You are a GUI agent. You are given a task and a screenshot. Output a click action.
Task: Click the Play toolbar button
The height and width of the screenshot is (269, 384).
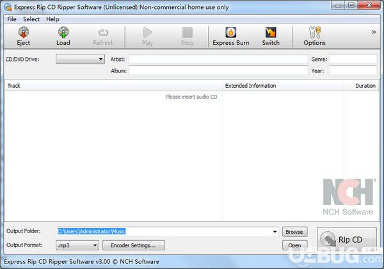(147, 36)
